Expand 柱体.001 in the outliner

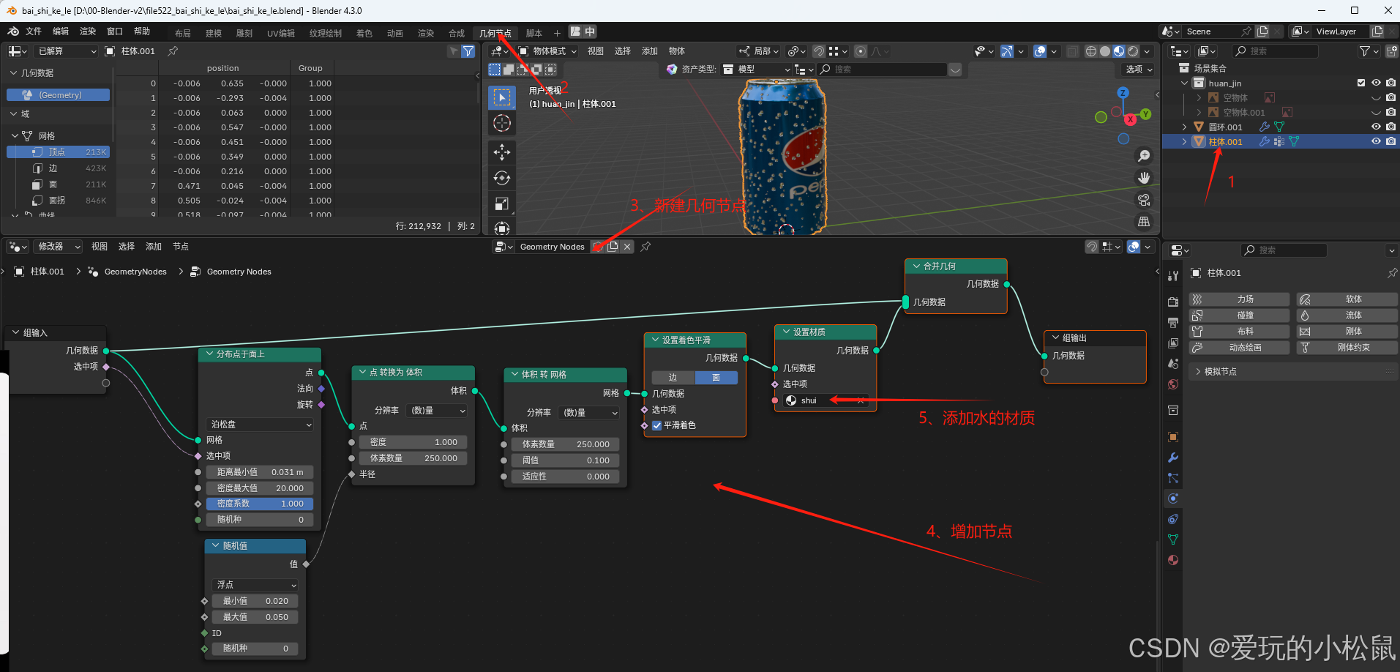1185,141
